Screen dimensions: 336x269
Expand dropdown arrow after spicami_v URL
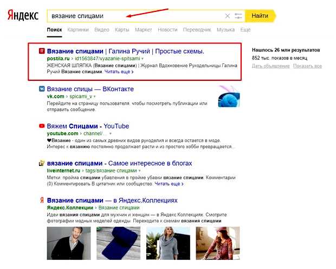coord(94,97)
